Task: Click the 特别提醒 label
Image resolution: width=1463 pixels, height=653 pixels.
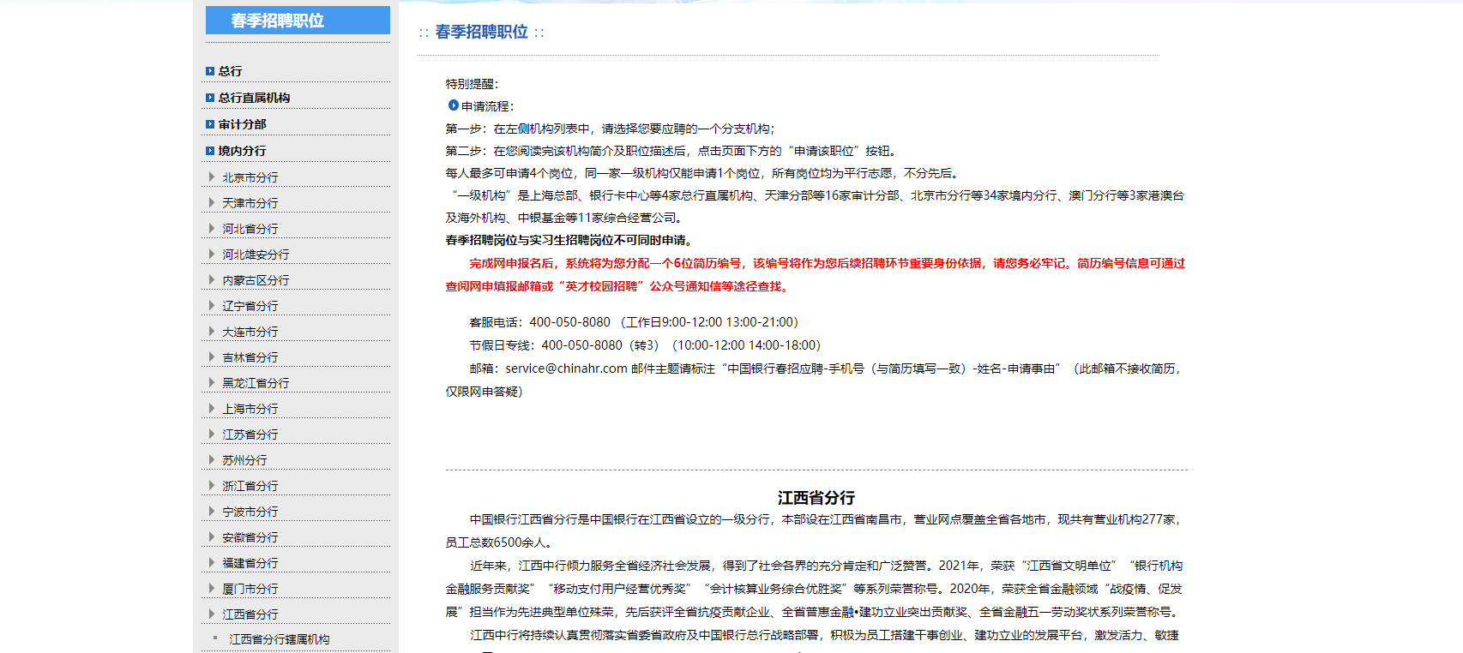Action: 472,84
